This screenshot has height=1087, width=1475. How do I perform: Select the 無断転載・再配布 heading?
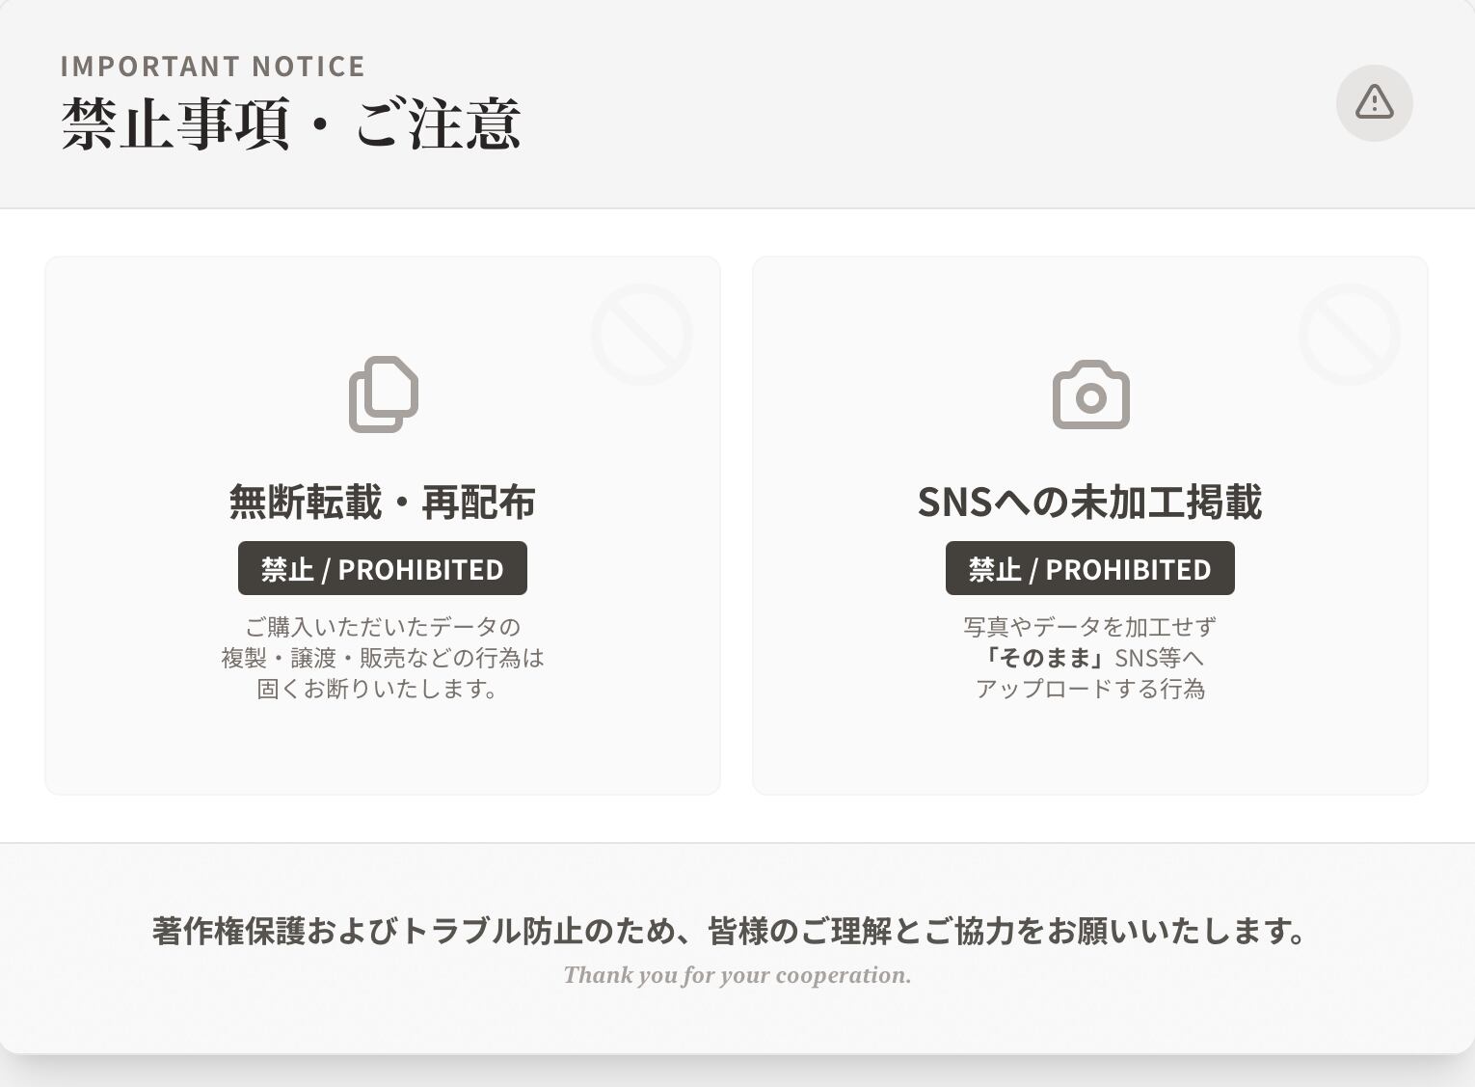(x=383, y=502)
